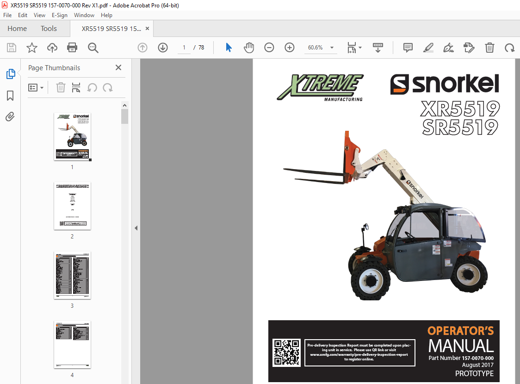Click the page number input field
This screenshot has height=384, width=520.
[x=184, y=48]
